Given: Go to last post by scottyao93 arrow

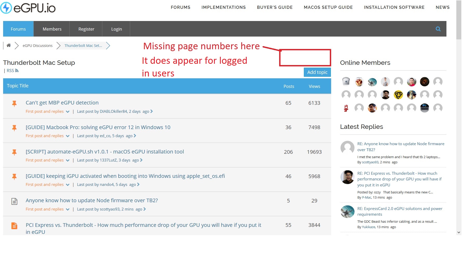Looking at the screenshot, I should 145,209.
